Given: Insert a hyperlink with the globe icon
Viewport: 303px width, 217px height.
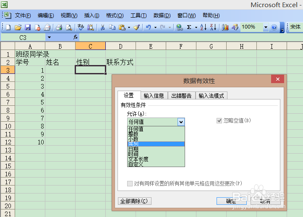Looking at the screenshot, I should coord(180,27).
